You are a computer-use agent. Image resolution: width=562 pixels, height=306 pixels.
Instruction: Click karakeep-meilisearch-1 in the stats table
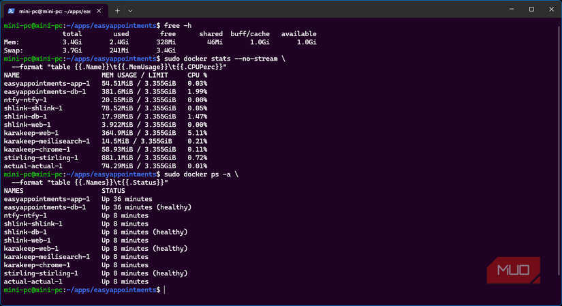pyautogui.click(x=47, y=141)
